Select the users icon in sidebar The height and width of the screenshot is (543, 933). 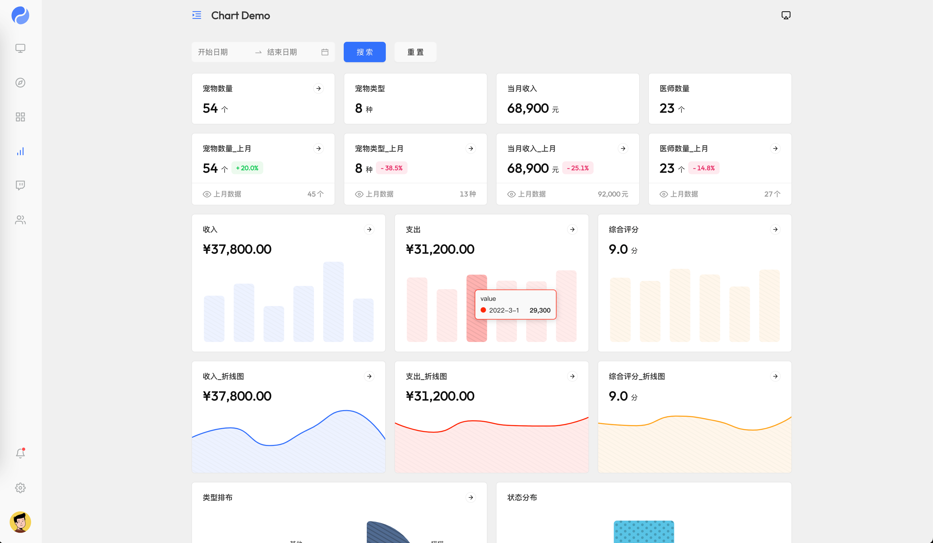20,220
